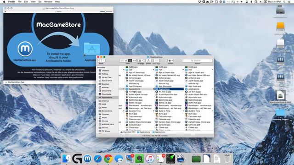
Task: Open the Trash in the Dock
Action: [227, 159]
